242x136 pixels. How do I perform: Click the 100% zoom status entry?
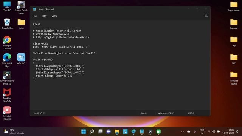point(144,113)
